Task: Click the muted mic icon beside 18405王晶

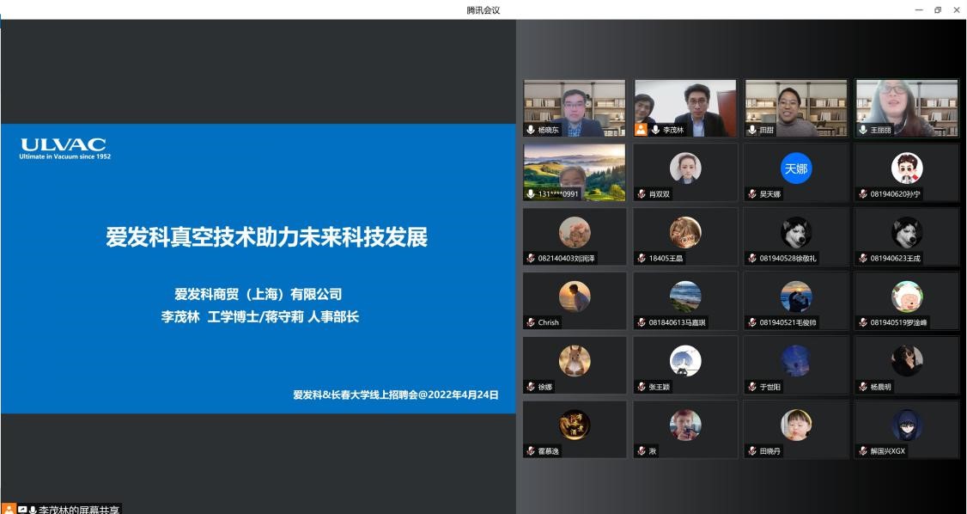Action: (642, 258)
